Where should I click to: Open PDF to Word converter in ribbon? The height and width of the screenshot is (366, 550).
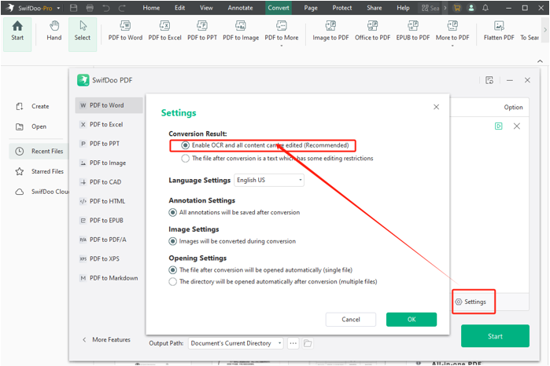click(125, 31)
